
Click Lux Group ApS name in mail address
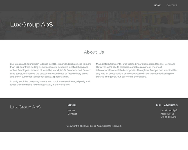pyautogui.click(x=169, y=110)
